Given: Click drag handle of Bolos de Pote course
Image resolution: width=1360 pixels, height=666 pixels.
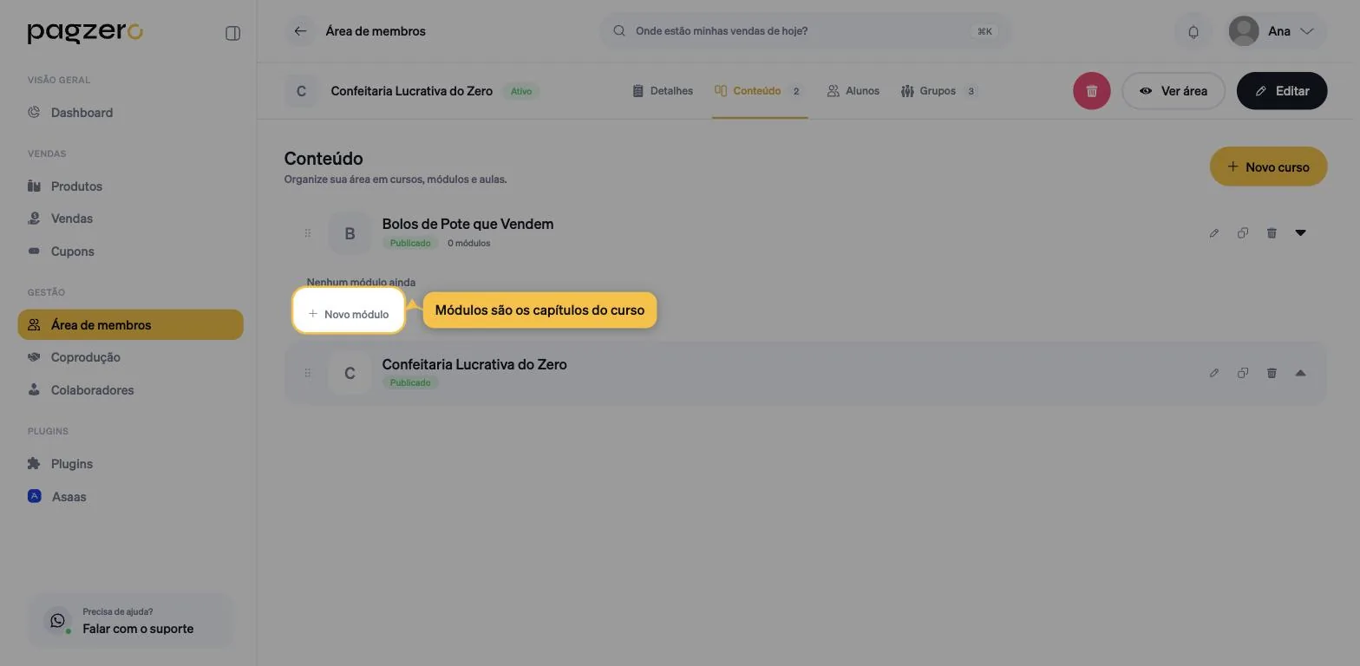Looking at the screenshot, I should click(307, 233).
